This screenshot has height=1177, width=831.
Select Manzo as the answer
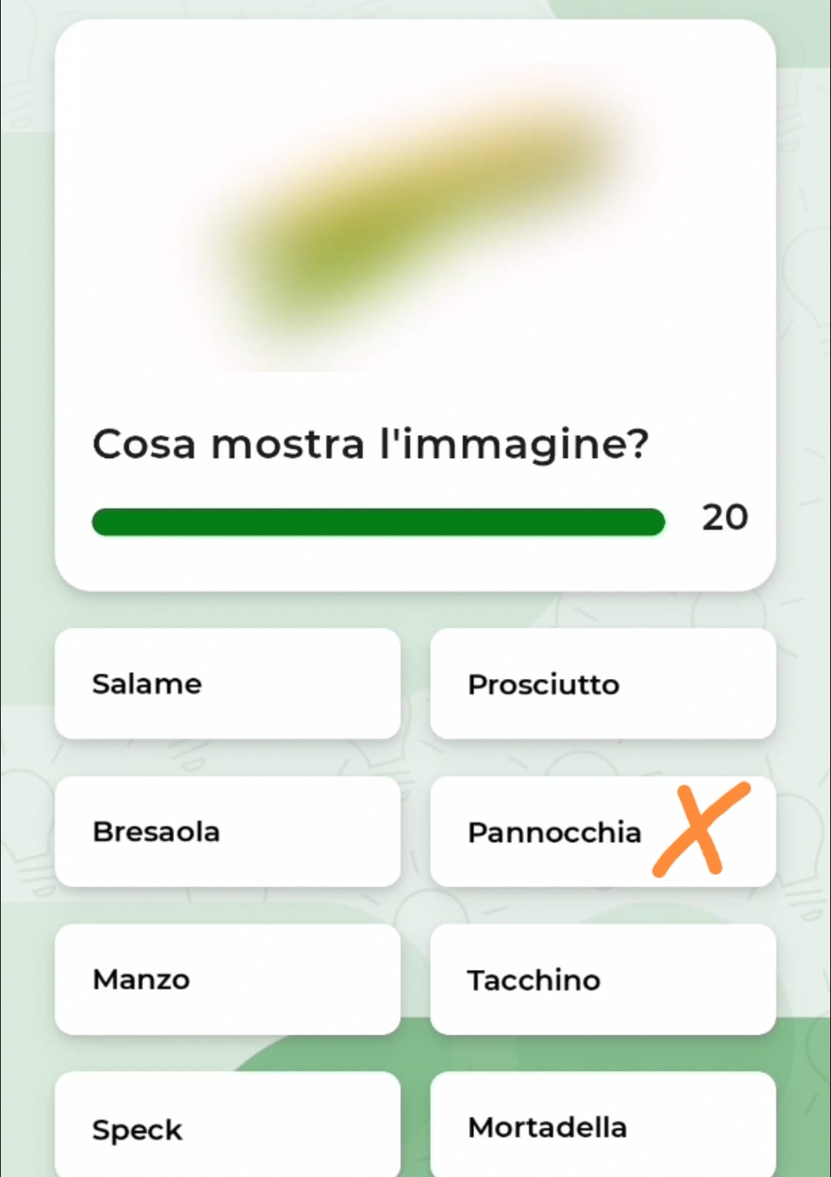point(227,979)
